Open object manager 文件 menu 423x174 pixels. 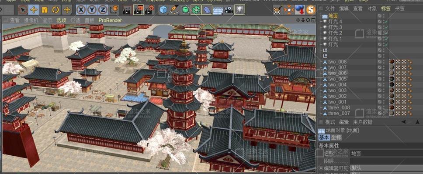pos(330,8)
